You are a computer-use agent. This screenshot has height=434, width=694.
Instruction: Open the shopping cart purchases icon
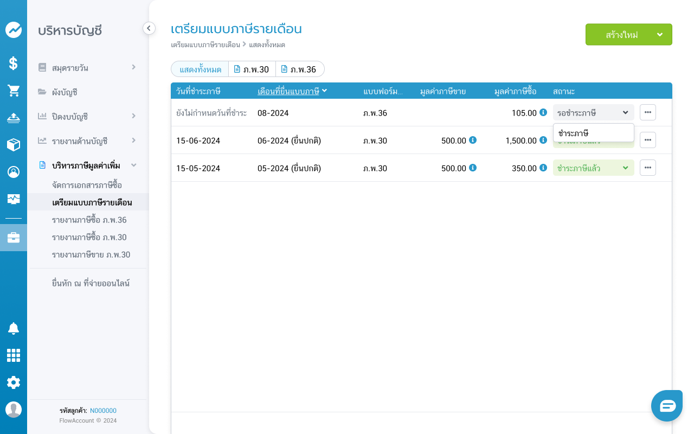coord(14,91)
